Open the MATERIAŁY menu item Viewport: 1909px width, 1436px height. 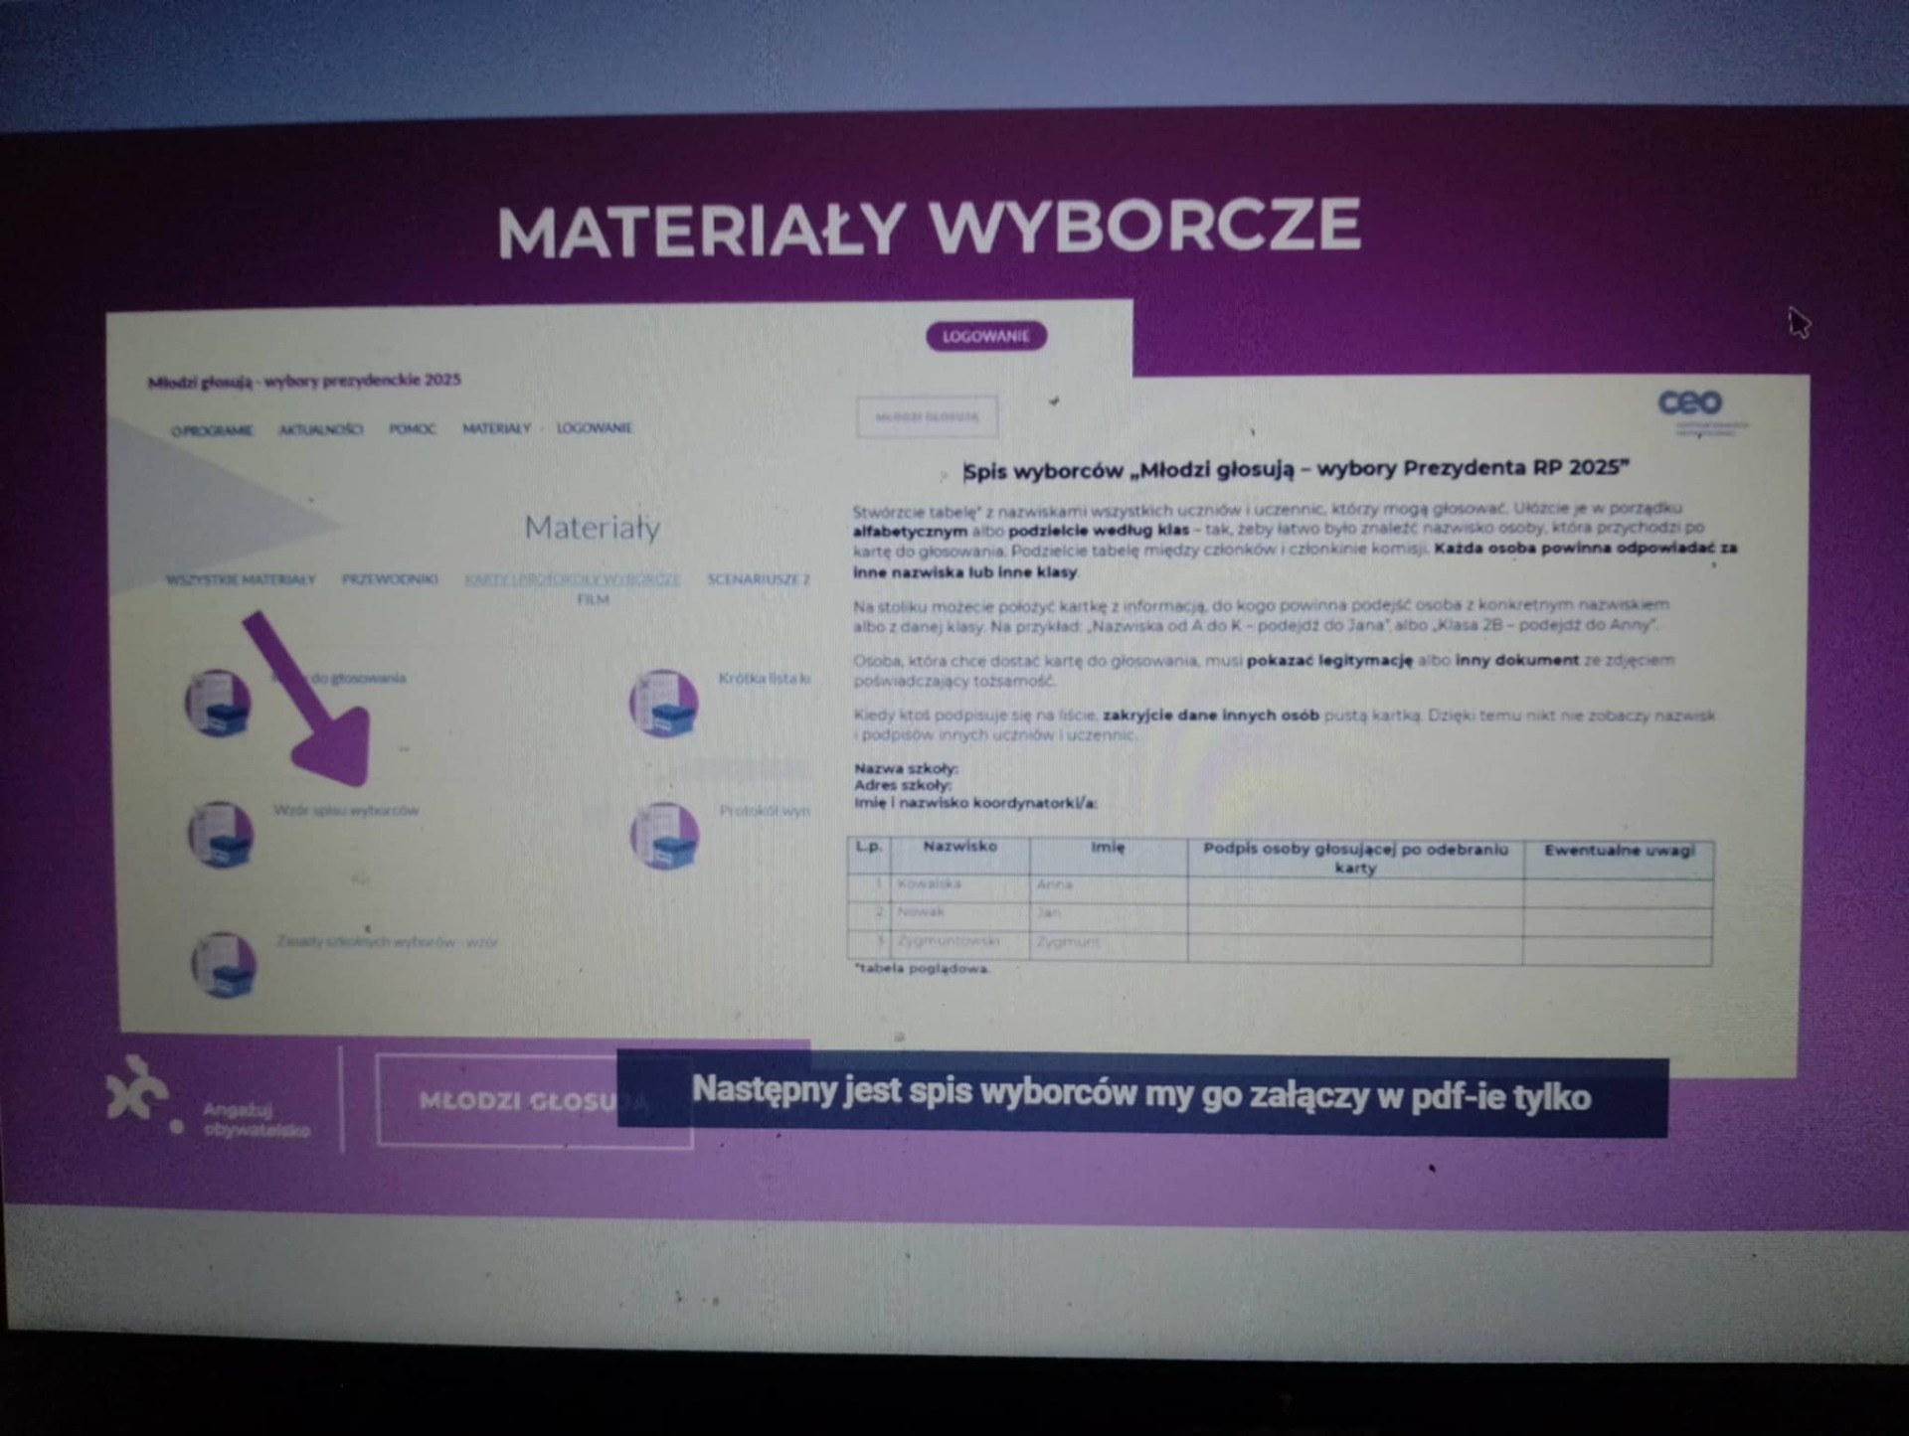[x=496, y=428]
